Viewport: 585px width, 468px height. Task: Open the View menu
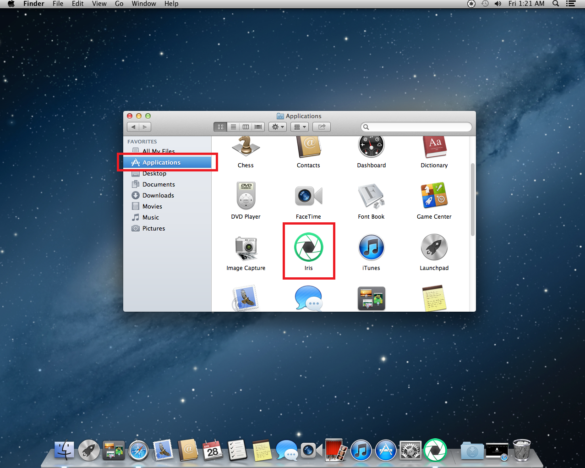pyautogui.click(x=99, y=4)
